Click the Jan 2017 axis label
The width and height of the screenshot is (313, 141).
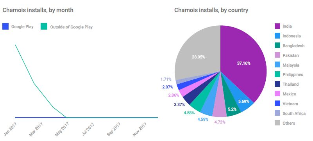tap(11, 129)
